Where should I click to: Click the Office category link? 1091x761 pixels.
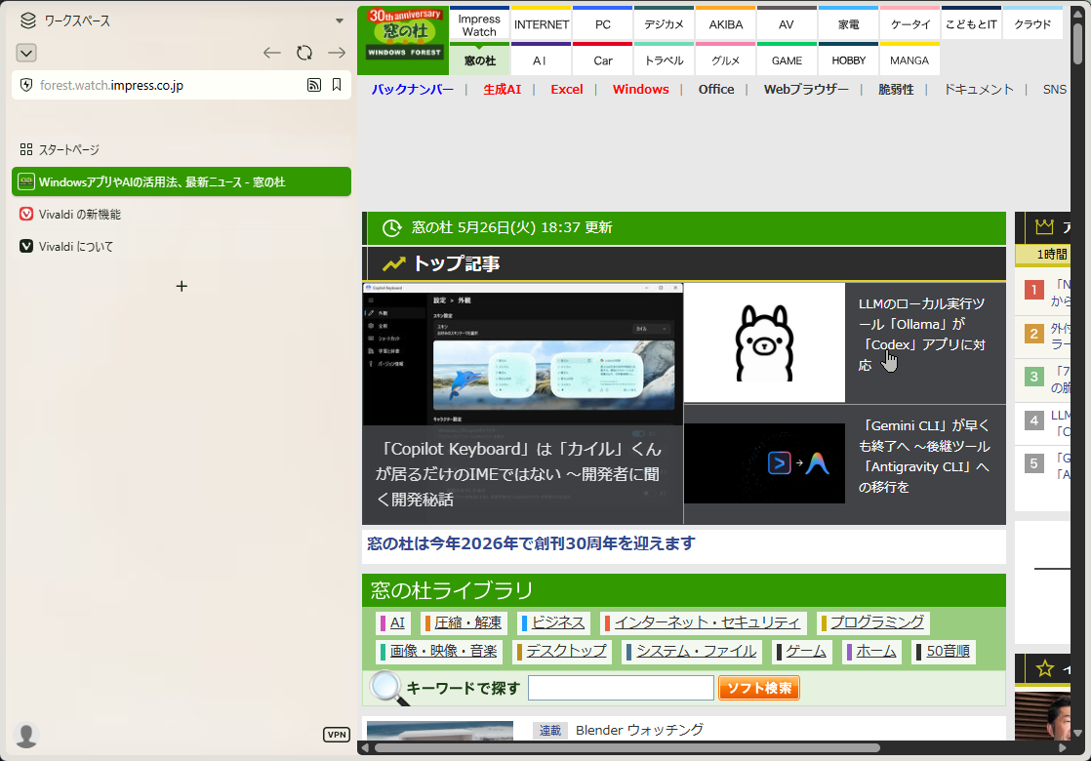(x=716, y=89)
